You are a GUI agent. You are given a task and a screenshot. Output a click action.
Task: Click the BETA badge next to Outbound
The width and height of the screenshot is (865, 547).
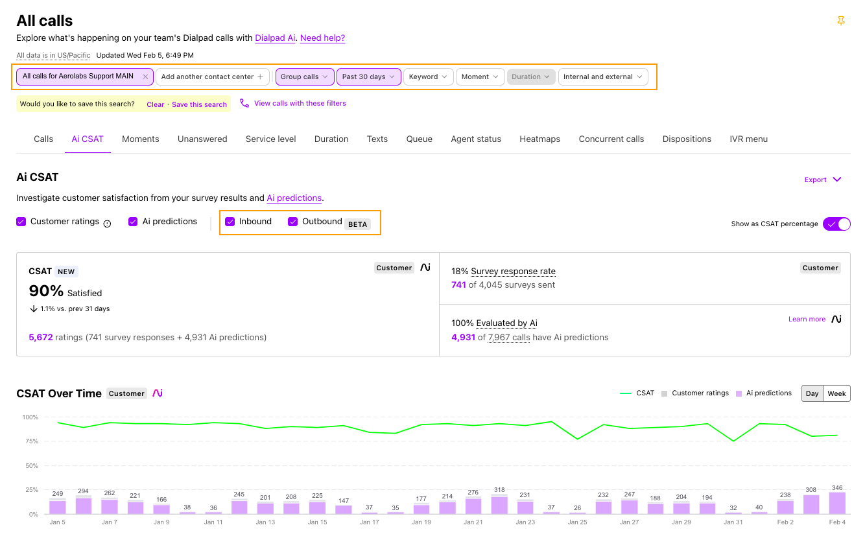point(358,224)
